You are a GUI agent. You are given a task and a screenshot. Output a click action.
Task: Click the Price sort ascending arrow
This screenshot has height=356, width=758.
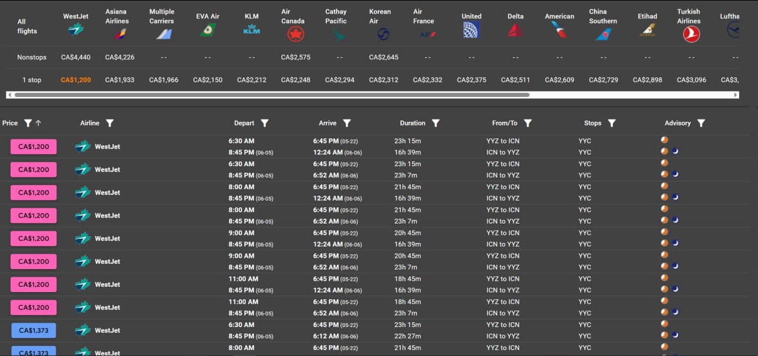tap(38, 123)
